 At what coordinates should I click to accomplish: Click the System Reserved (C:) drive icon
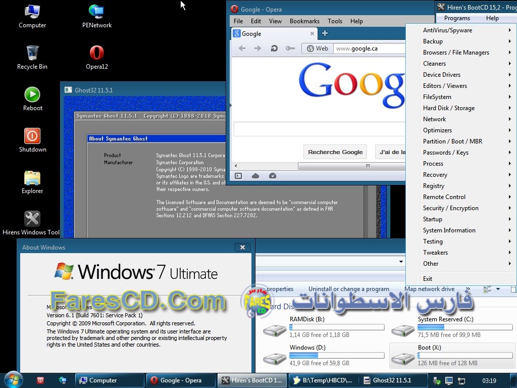click(403, 330)
